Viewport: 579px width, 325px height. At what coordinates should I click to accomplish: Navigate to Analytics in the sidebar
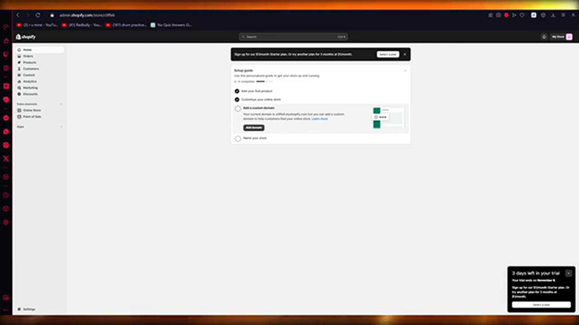click(x=30, y=81)
